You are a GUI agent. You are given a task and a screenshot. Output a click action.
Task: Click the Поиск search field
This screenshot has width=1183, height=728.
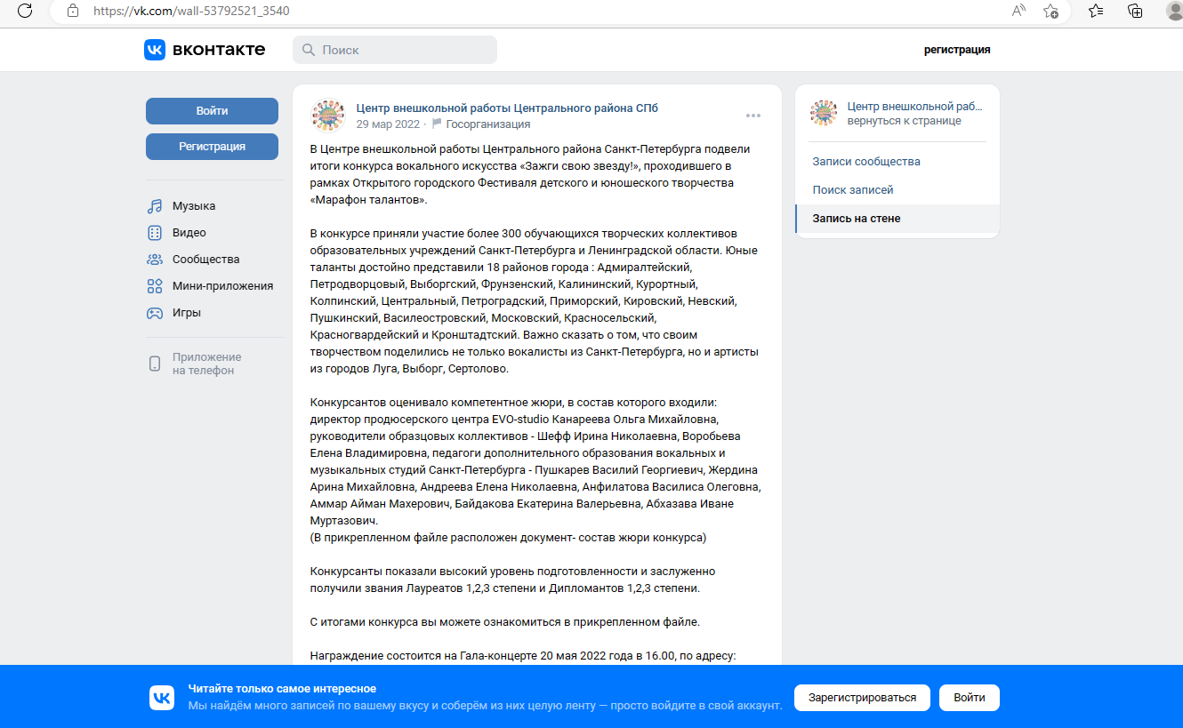pyautogui.click(x=395, y=50)
